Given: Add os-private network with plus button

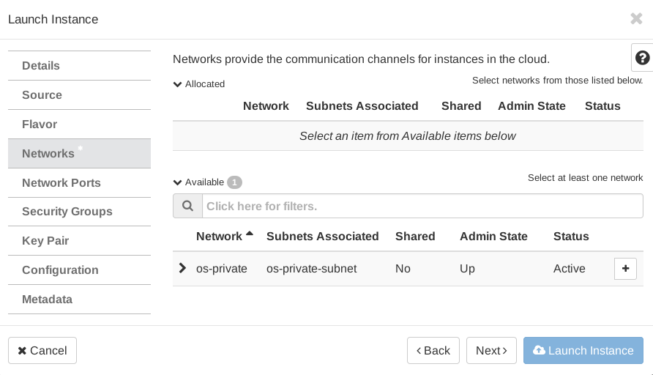Looking at the screenshot, I should pyautogui.click(x=625, y=269).
